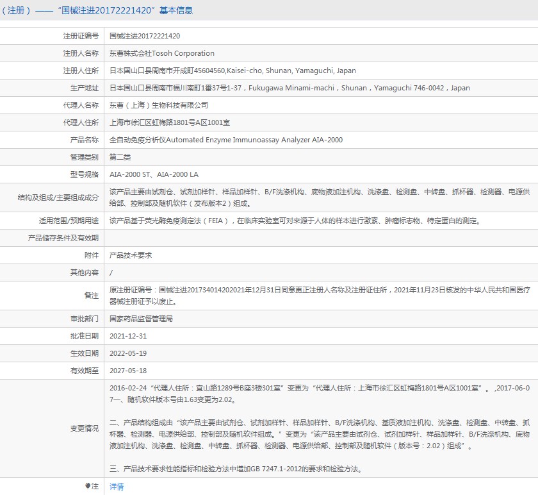
Task: Click the remarks text starting 原注册证编号
Action: [320, 296]
